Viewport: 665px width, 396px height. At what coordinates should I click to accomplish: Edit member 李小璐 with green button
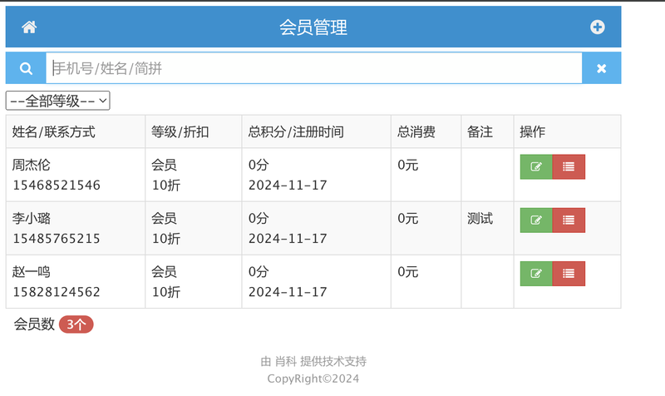click(536, 220)
